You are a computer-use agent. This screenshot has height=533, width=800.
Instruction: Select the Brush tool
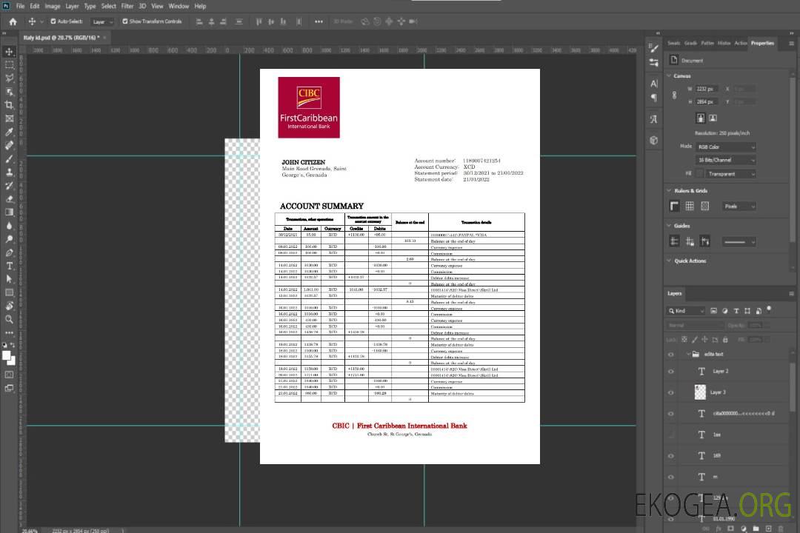coord(9,158)
